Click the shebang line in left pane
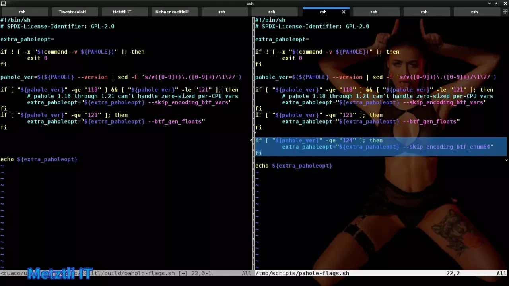Image resolution: width=509 pixels, height=286 pixels. [16, 20]
